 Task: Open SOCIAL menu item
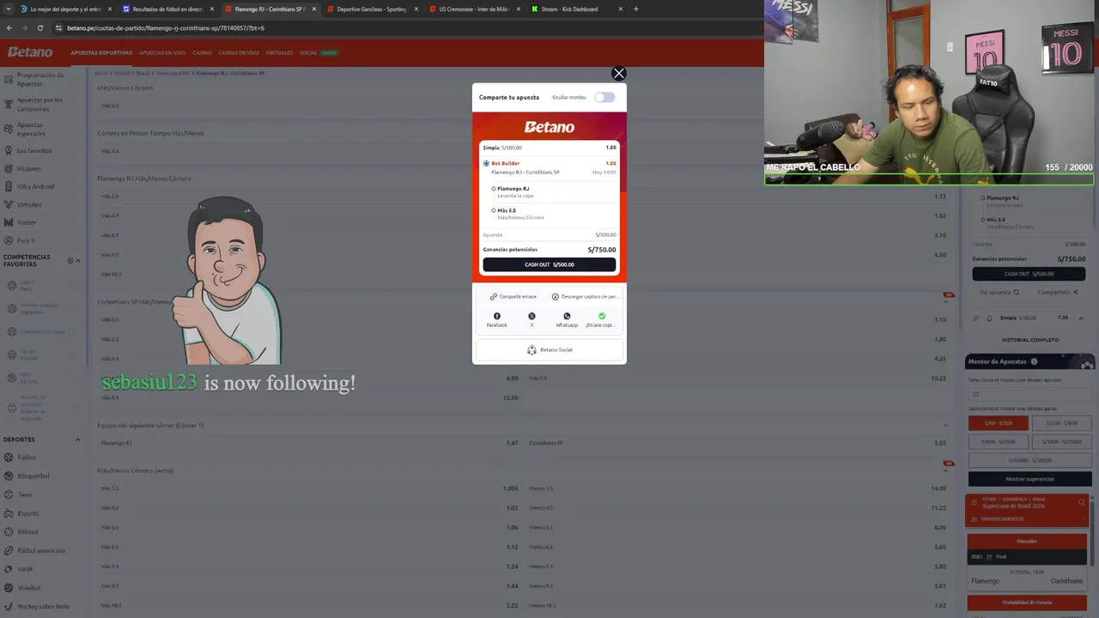click(x=308, y=53)
